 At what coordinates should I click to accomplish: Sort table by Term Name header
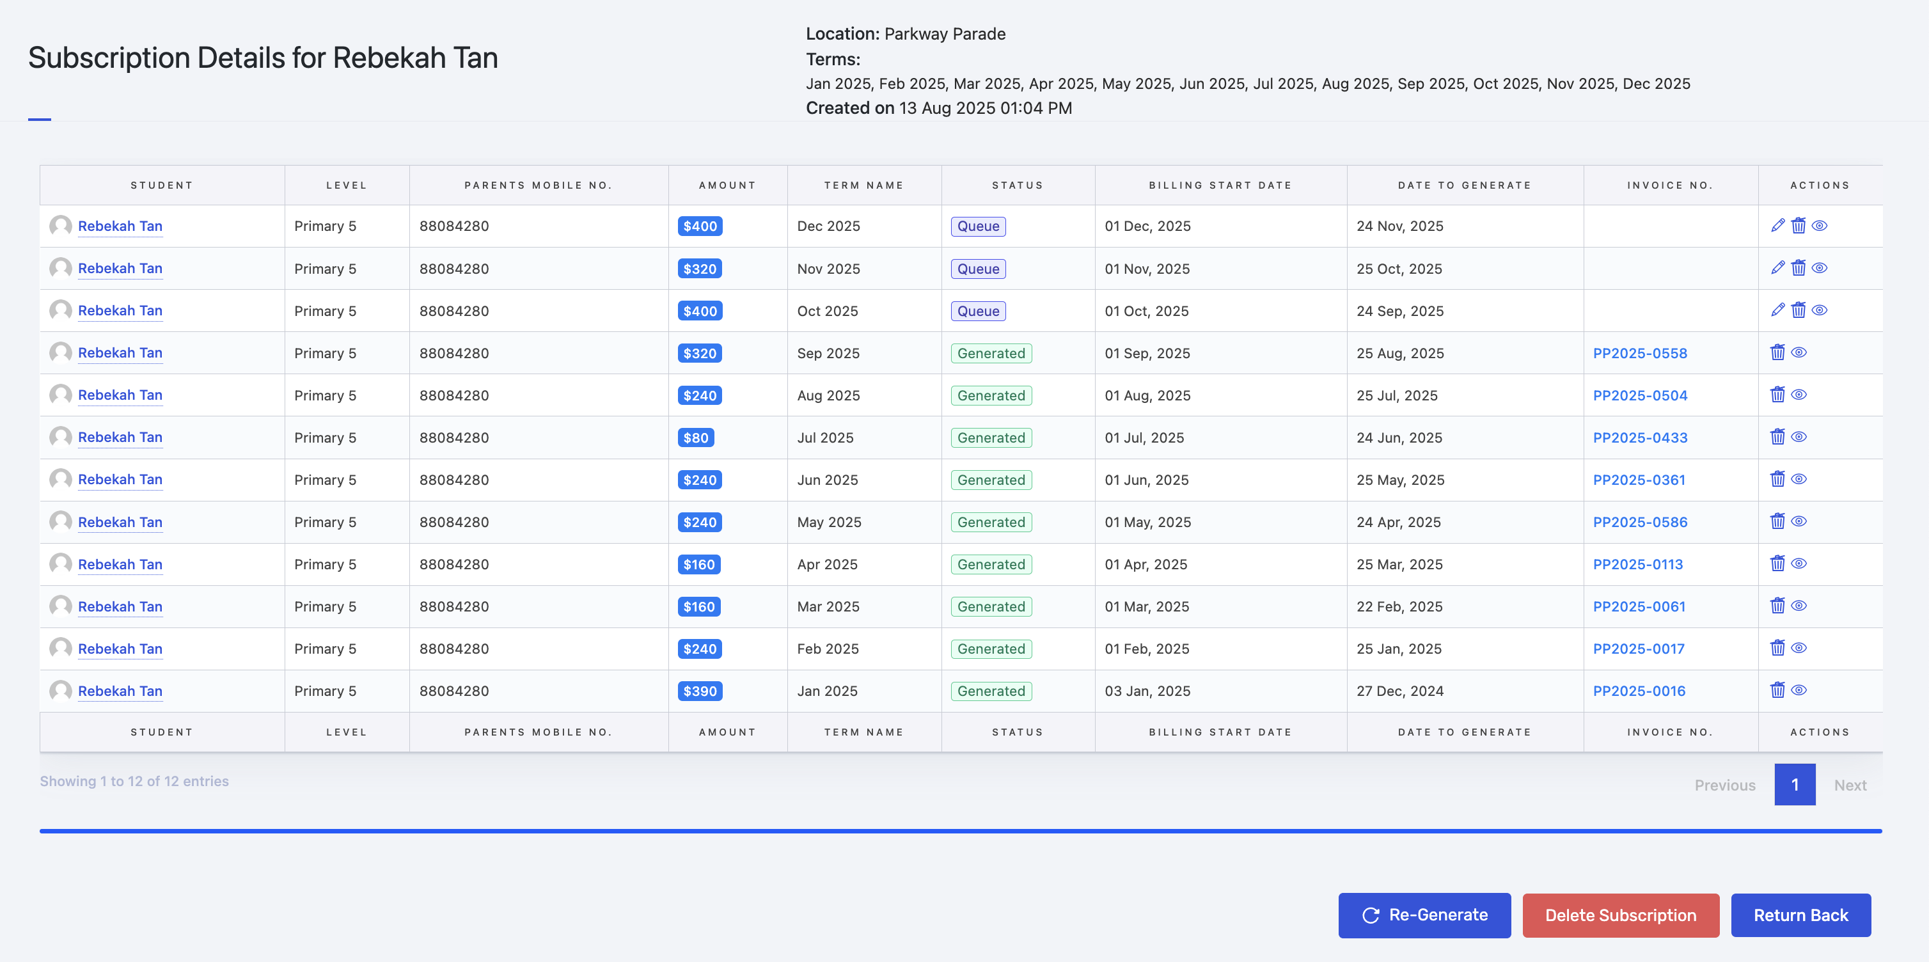coord(863,185)
